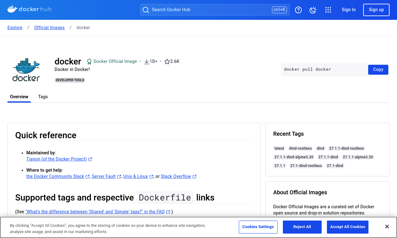The height and width of the screenshot is (238, 397).
Task: Go to Explore breadcrumb
Action: click(15, 28)
